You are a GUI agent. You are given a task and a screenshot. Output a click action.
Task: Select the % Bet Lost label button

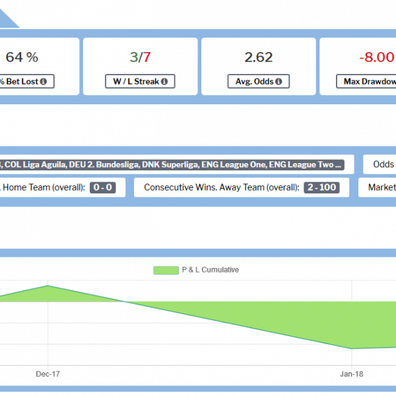pos(26,81)
